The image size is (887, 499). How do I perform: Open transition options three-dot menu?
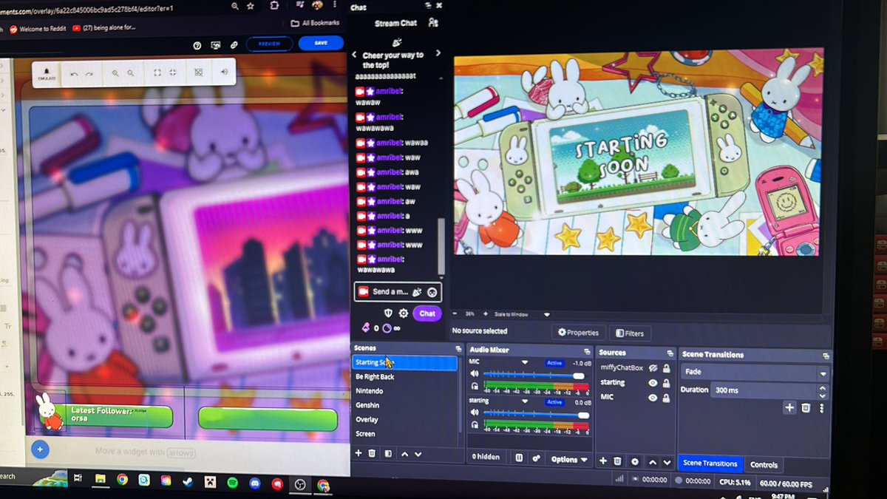pyautogui.click(x=821, y=408)
